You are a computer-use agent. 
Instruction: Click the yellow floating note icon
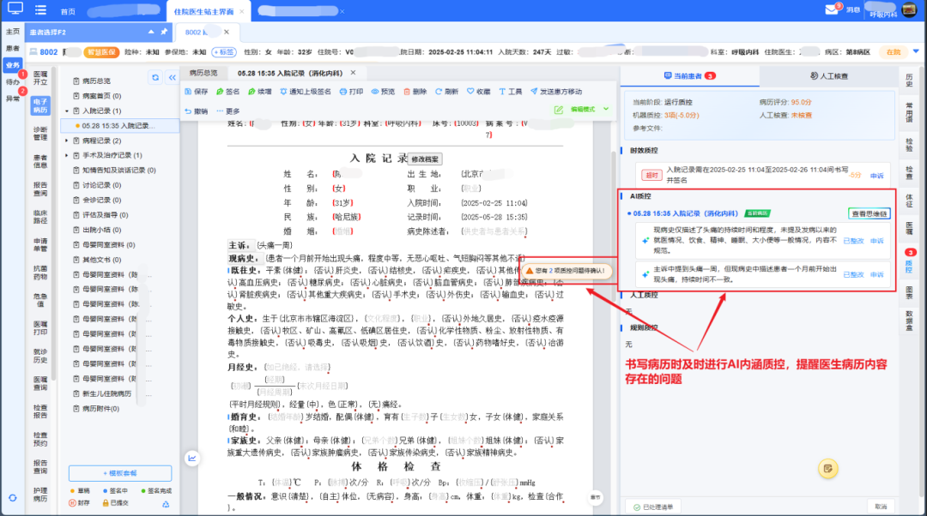[x=827, y=468]
